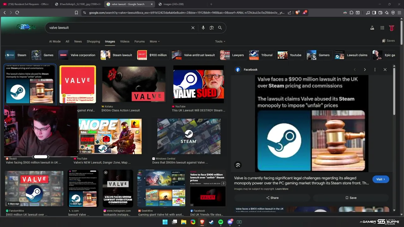
Task: Start voice search with the microphone icon
Action: [x=203, y=28]
